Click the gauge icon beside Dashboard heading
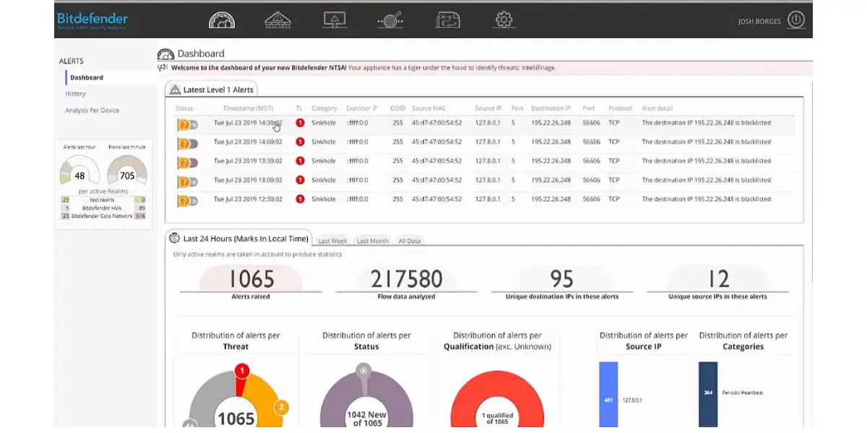This screenshot has height=433, width=867. (165, 54)
